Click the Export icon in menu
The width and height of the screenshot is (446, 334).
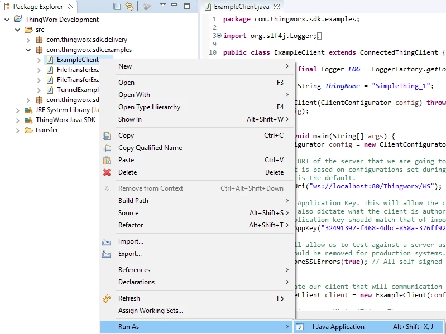click(107, 254)
